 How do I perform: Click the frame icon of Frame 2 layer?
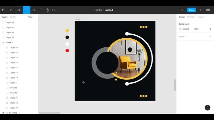click(3, 43)
